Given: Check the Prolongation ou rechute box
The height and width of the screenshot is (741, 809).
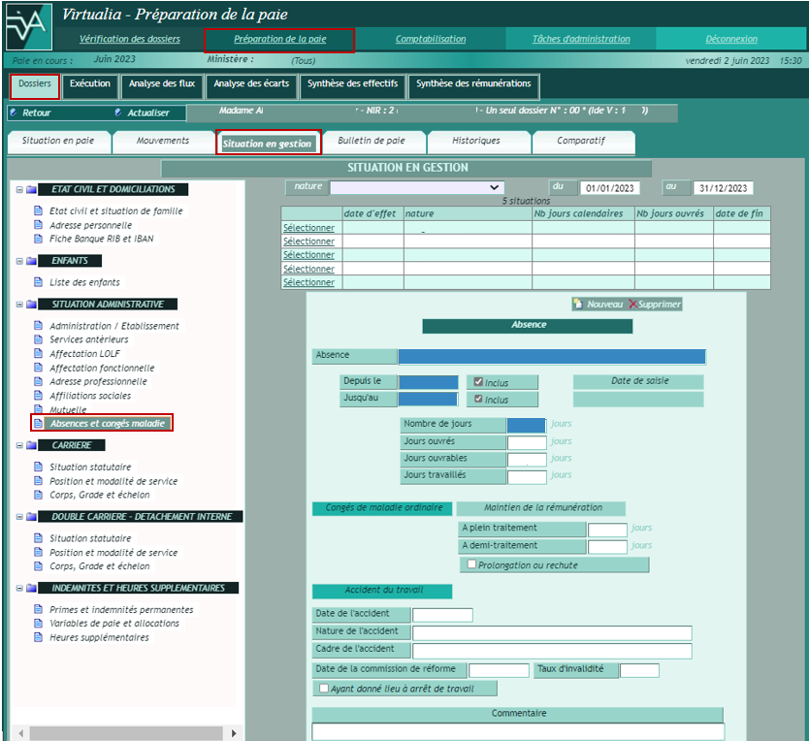Looking at the screenshot, I should click(x=471, y=564).
